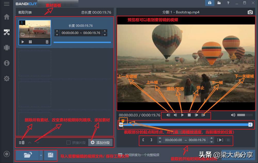Delete segment 1 using its trash icon

[x=47, y=42]
